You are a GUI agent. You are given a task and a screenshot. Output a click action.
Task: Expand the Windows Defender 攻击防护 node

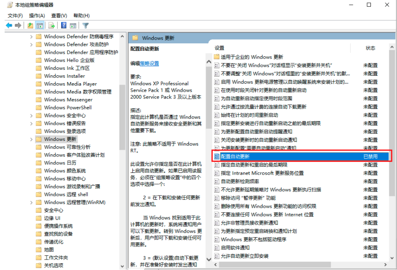pos(31,45)
